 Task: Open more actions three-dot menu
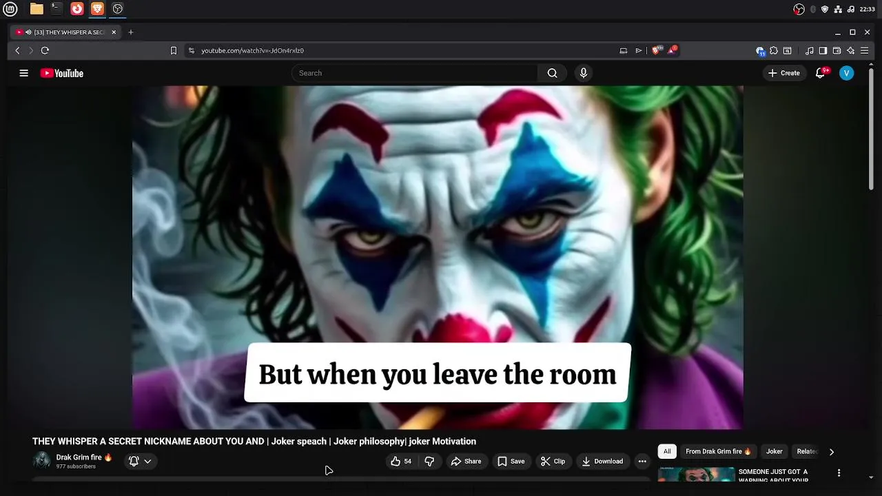(x=642, y=462)
